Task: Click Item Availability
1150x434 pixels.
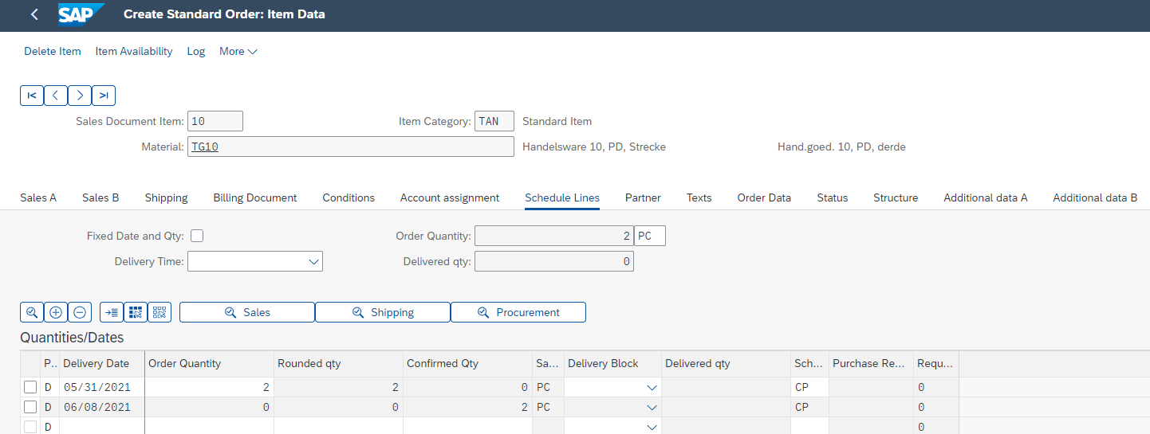Action: pos(134,51)
